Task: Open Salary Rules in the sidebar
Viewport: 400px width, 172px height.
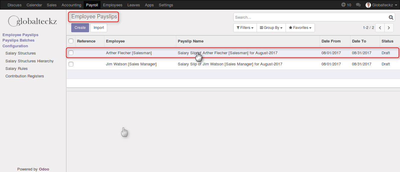Action: tap(17, 69)
